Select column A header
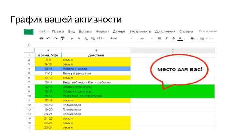 [48, 51]
